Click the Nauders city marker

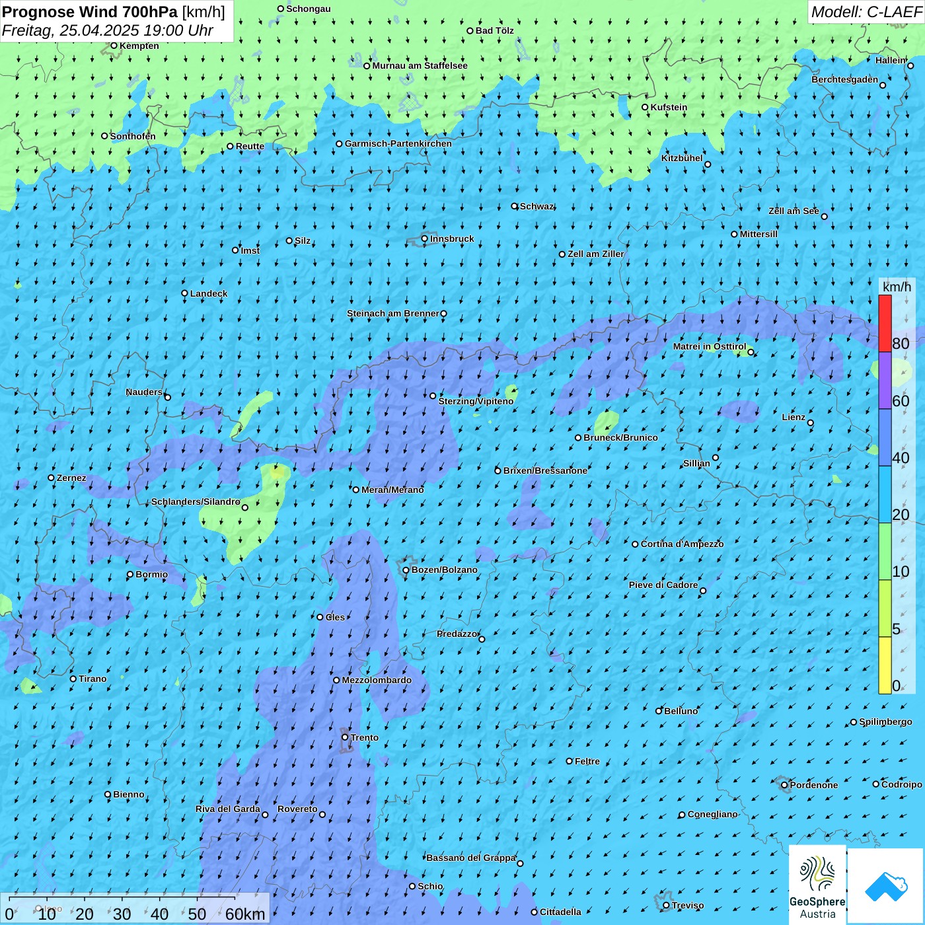pos(168,397)
